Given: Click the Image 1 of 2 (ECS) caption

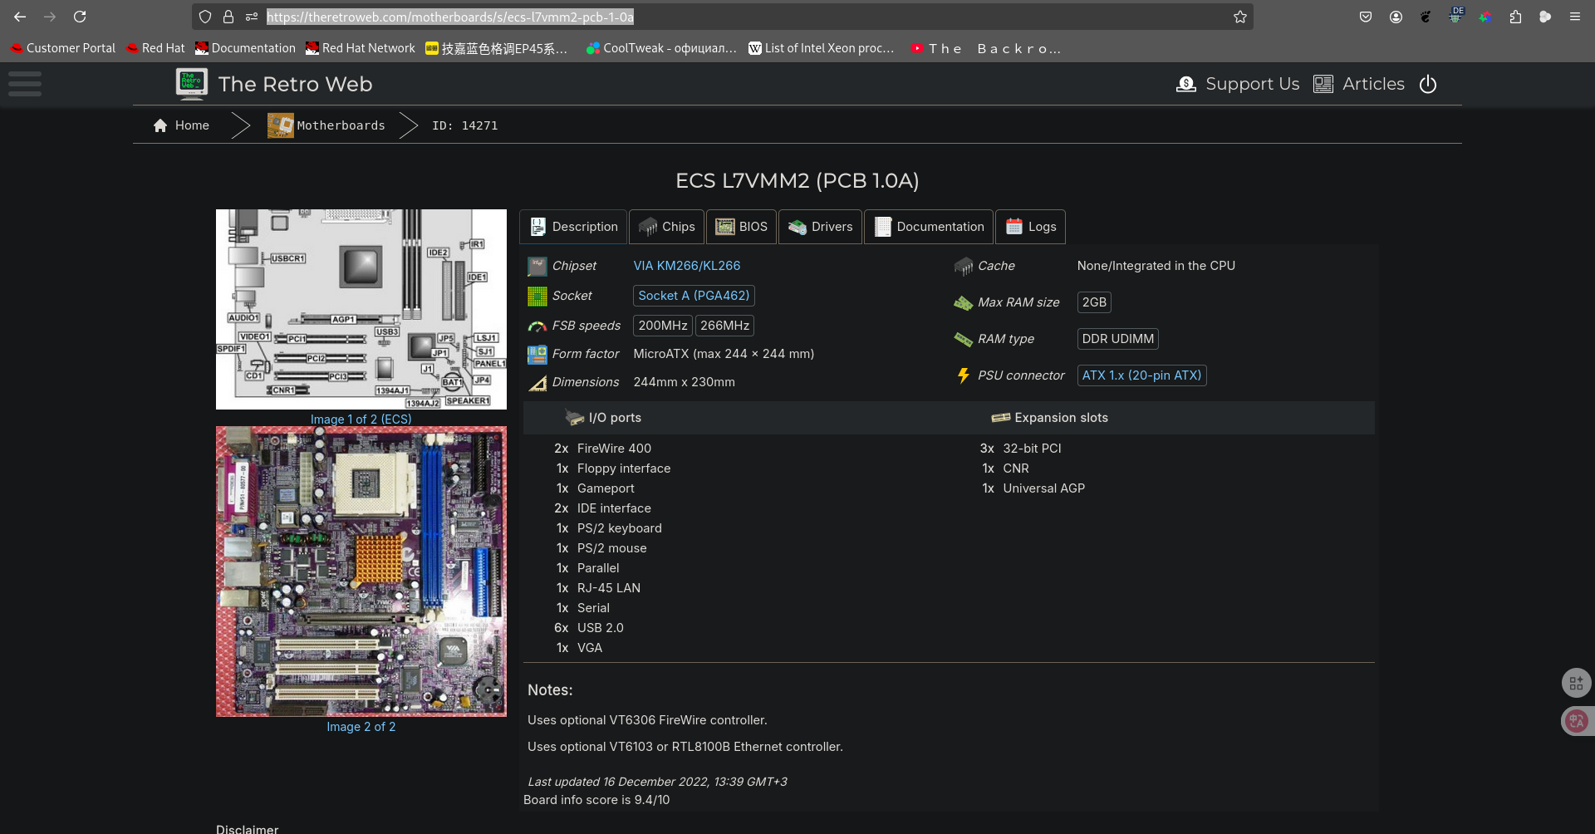Looking at the screenshot, I should 361,419.
